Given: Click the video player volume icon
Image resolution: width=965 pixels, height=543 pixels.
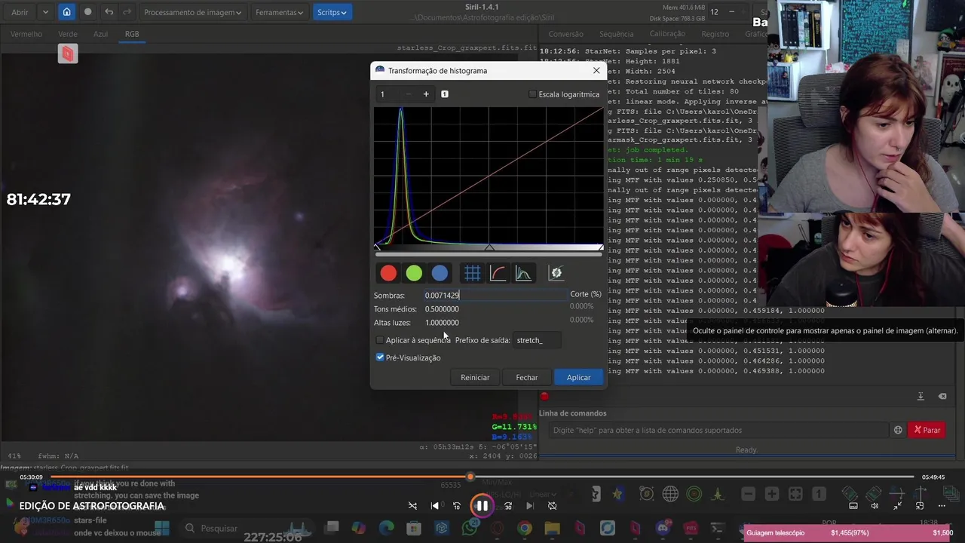Looking at the screenshot, I should coord(875,506).
